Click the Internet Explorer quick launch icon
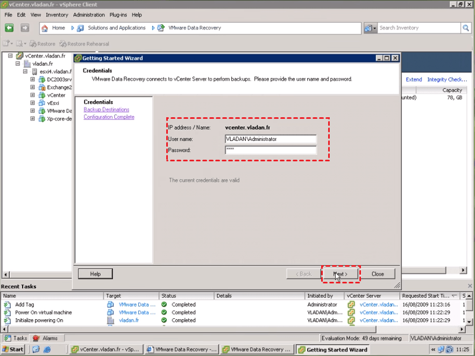Image resolution: width=475 pixels, height=356 pixels. point(47,350)
